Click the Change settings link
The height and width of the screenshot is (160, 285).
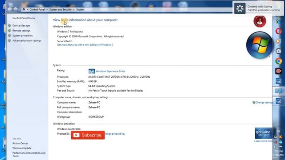click(264, 103)
